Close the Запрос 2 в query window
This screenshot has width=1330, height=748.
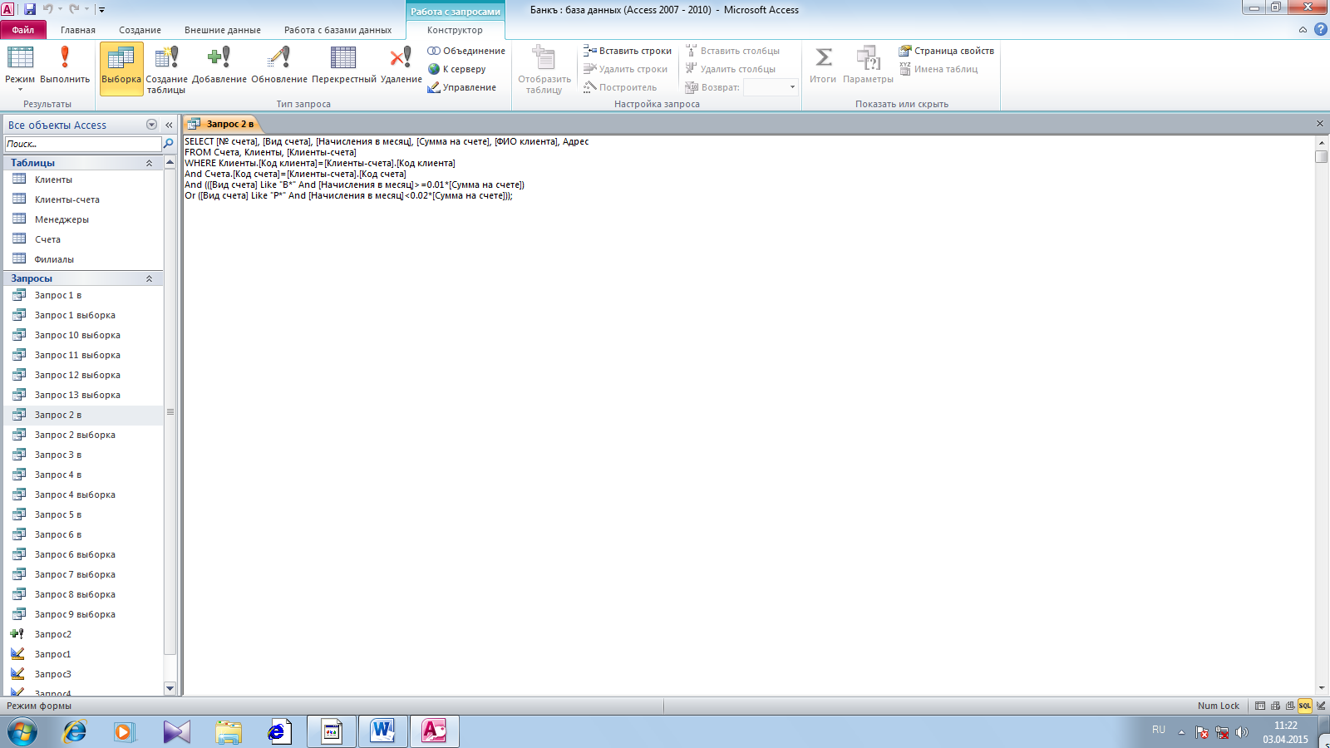tap(1319, 124)
